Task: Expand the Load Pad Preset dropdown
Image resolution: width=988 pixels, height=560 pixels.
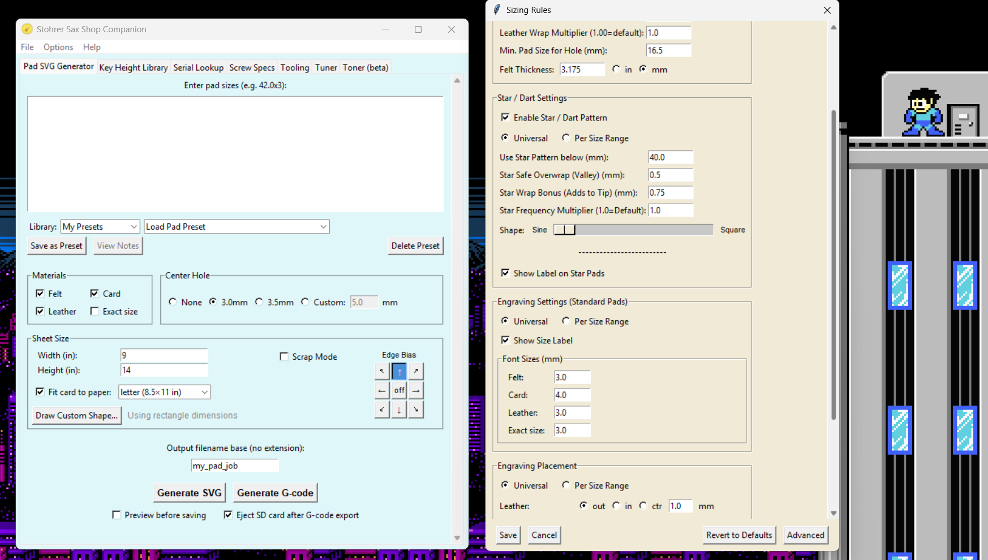Action: click(x=237, y=227)
